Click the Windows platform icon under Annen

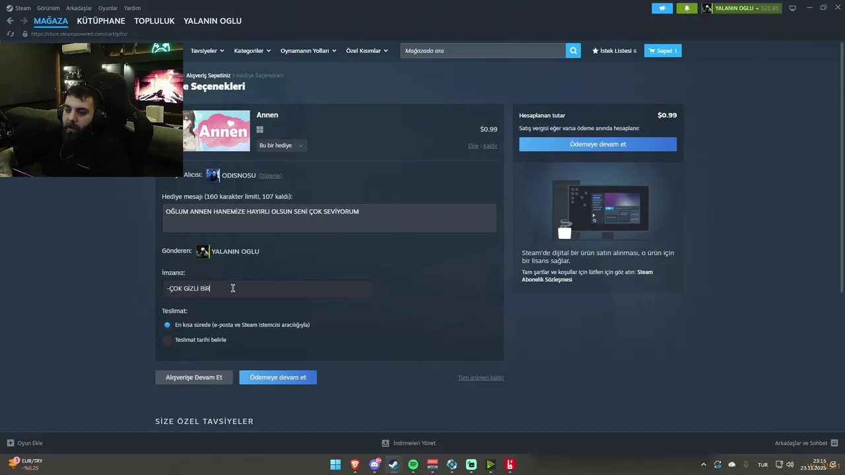click(x=260, y=130)
